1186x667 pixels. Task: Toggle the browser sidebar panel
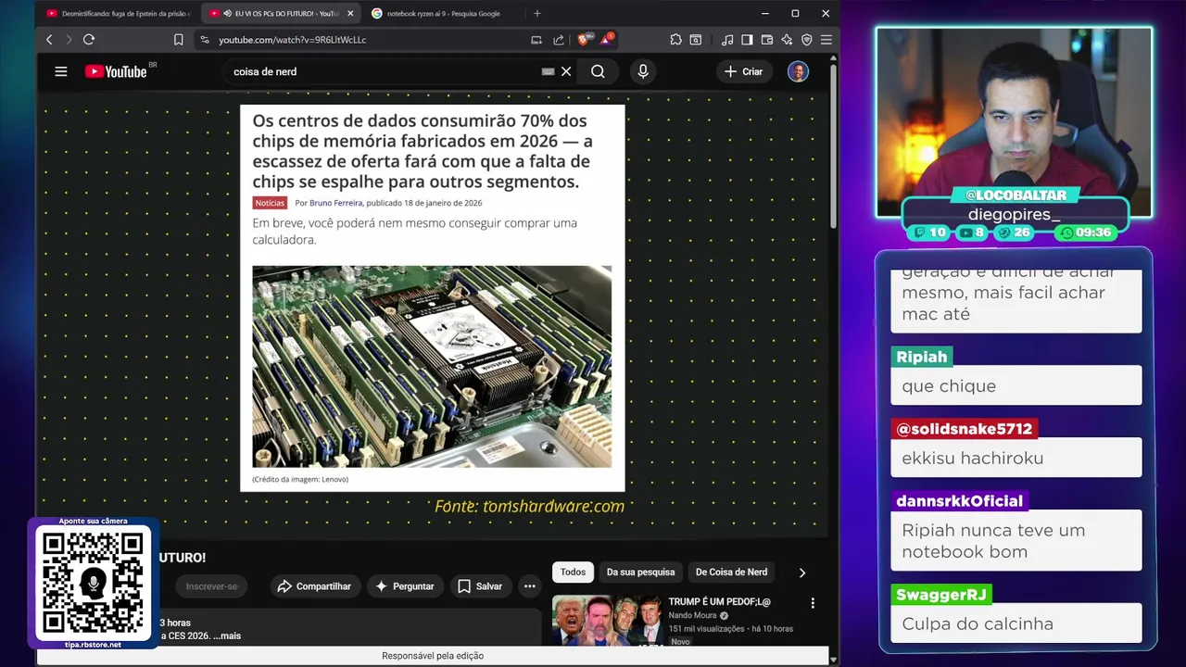[x=747, y=40]
